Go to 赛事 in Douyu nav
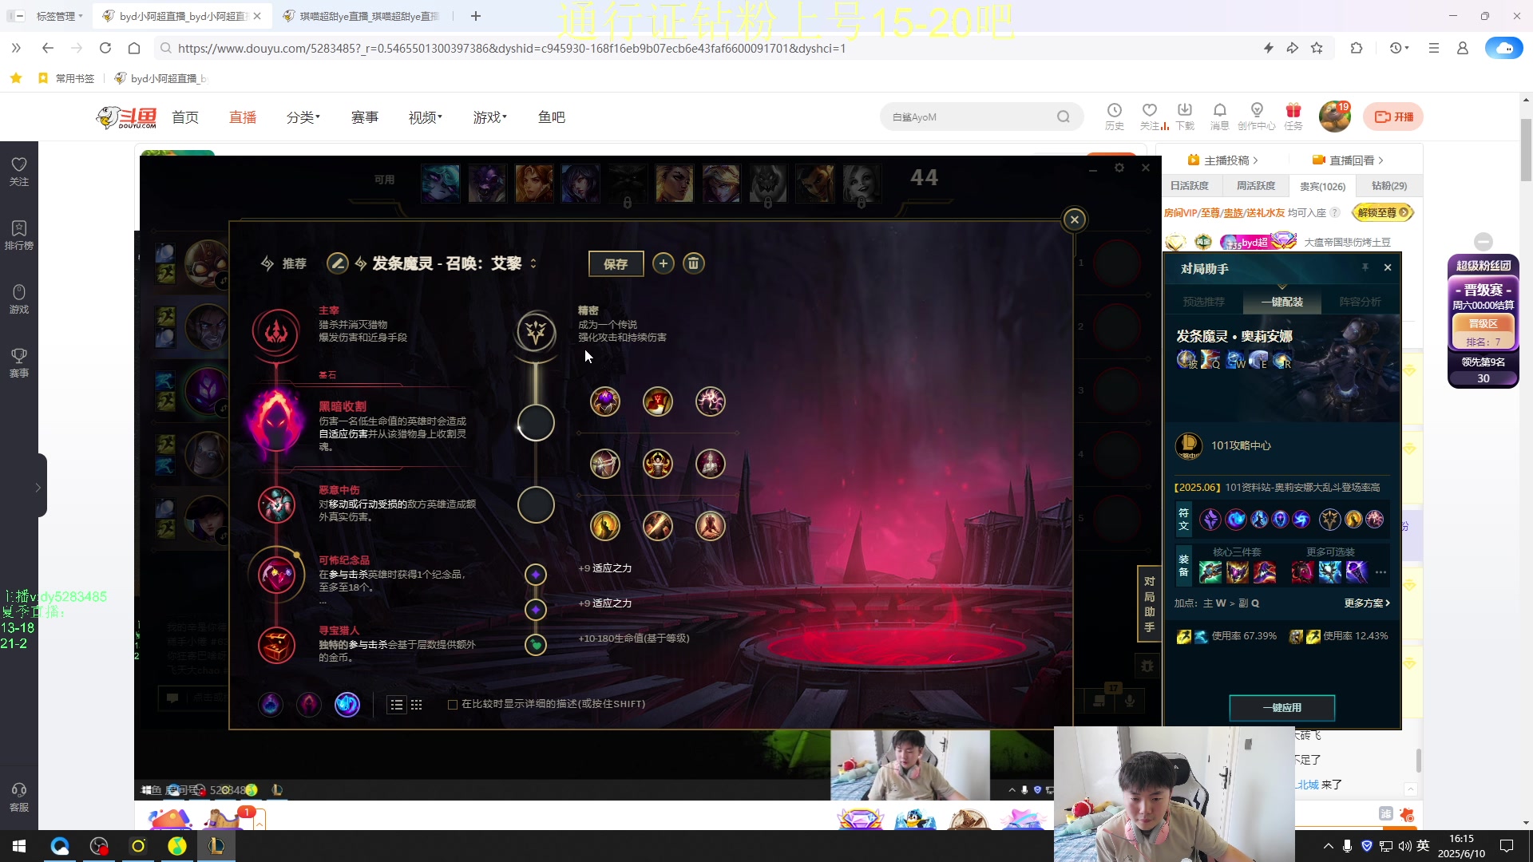1533x862 pixels. [x=365, y=117]
